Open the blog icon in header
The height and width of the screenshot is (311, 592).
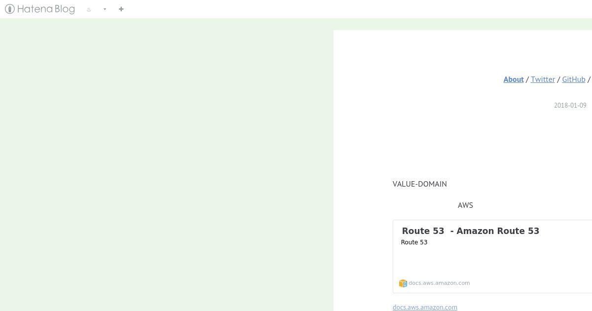click(x=89, y=9)
